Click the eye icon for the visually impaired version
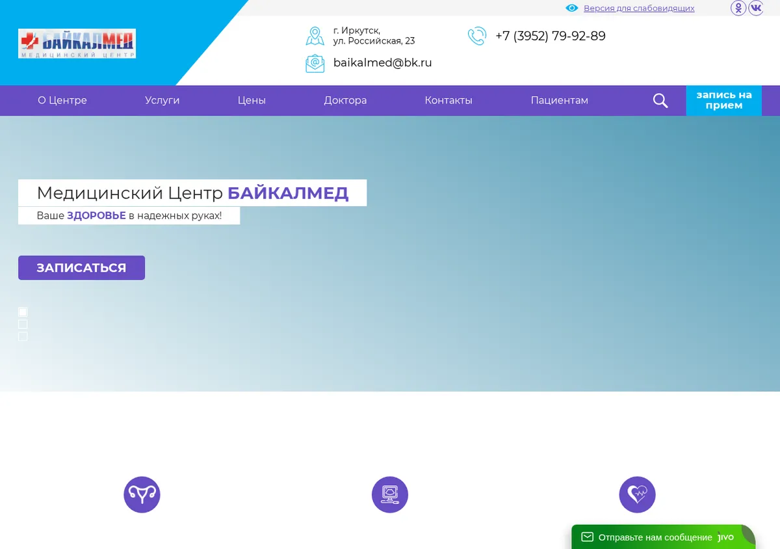780x549 pixels. (572, 8)
